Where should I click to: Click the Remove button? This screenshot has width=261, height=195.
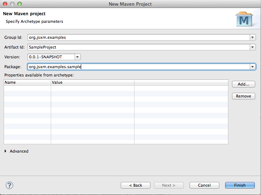tap(243, 96)
